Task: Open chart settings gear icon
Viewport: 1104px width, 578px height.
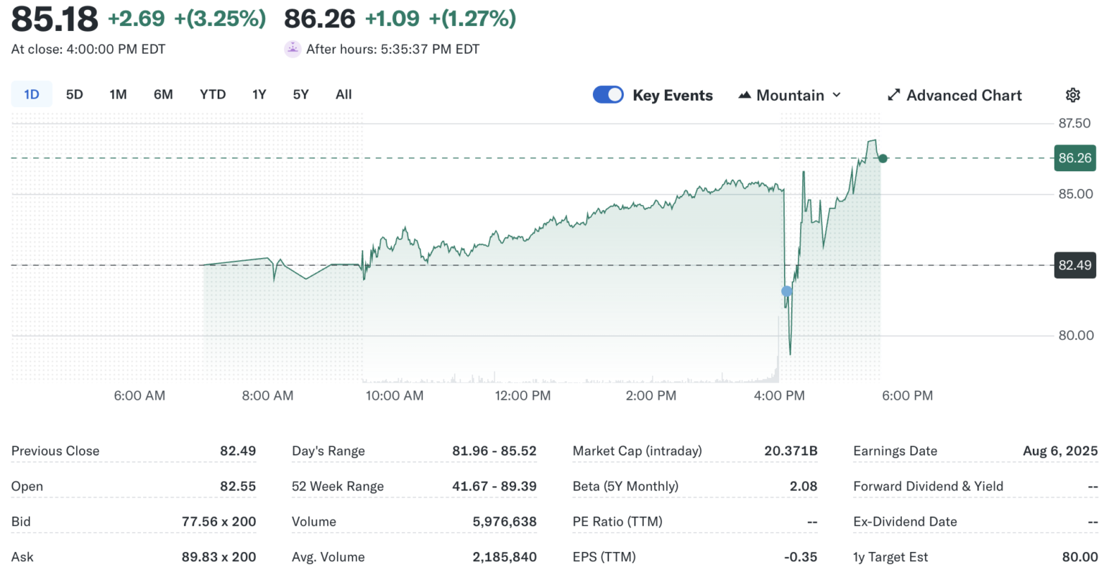Action: [1072, 95]
